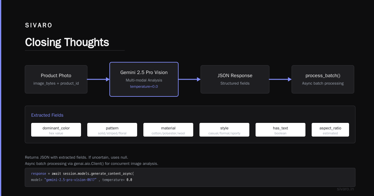Click the has_text boolean chip

(280, 130)
